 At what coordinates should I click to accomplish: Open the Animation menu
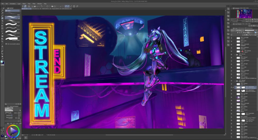(12, 4)
